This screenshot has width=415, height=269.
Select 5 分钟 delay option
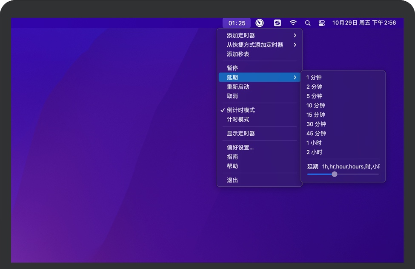(315, 96)
